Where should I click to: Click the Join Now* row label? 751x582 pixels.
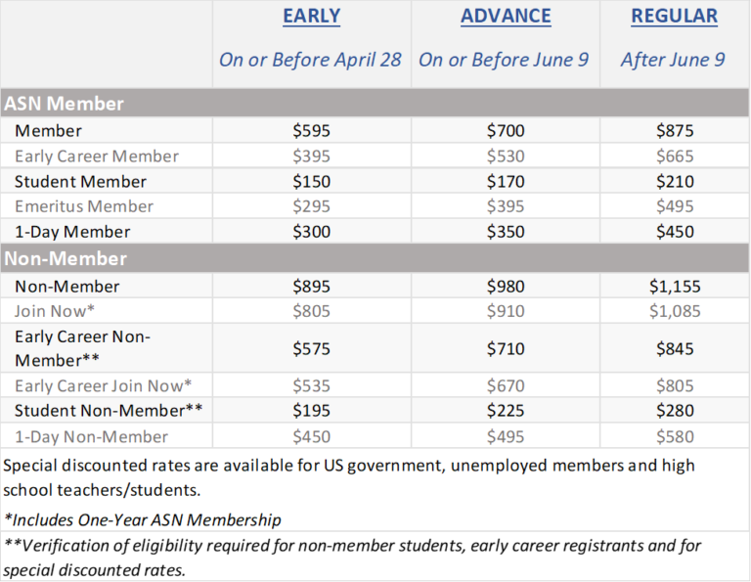pyautogui.click(x=56, y=312)
